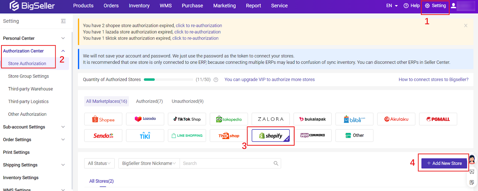Image resolution: width=478 pixels, height=191 pixels.
Task: Open the EN language dropdown
Action: (x=392, y=6)
